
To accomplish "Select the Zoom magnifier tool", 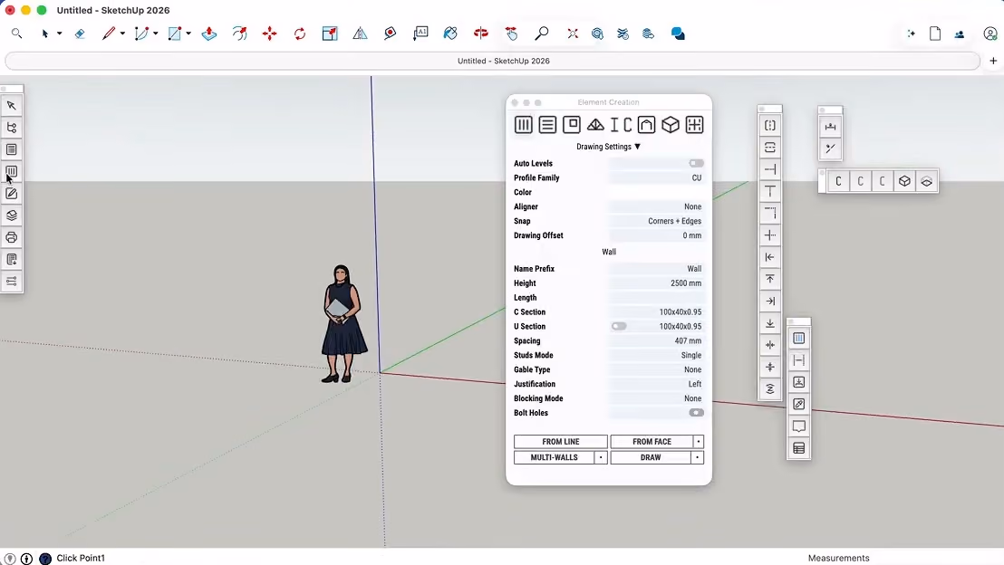I will [x=542, y=34].
